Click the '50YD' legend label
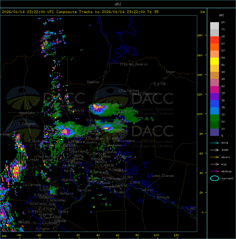 pyautogui.click(x=225, y=143)
